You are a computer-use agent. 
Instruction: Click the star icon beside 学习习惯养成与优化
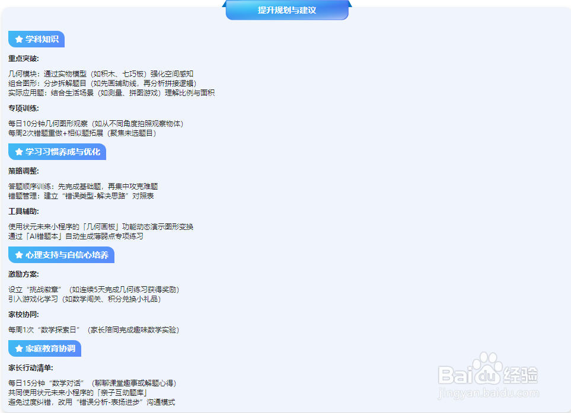tap(19, 152)
